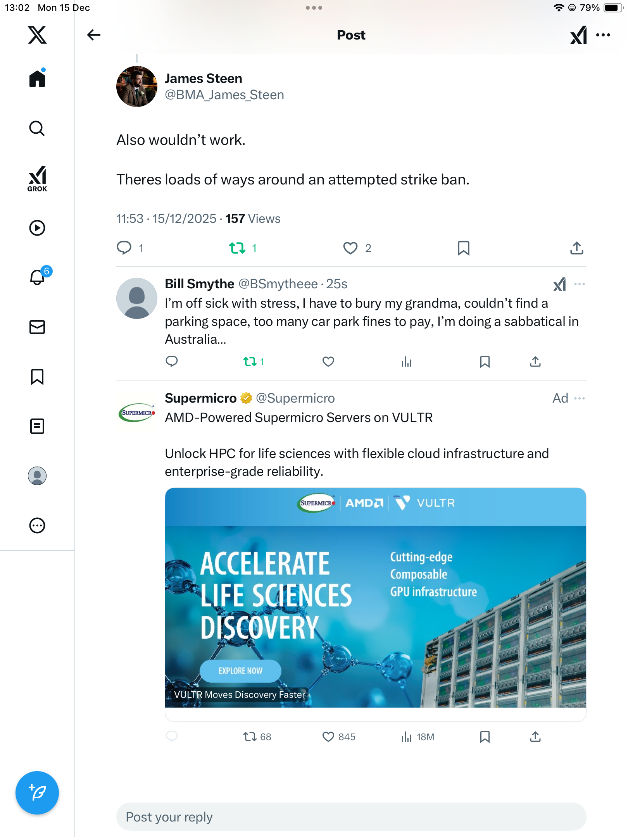This screenshot has height=837, width=628.
Task: Open Bookmarks in the left sidebar
Action: tap(37, 377)
